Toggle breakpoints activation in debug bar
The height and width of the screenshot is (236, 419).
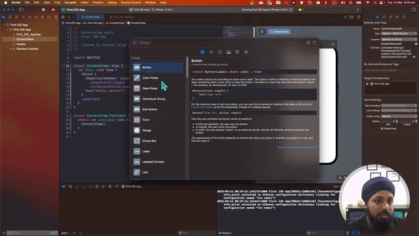pos(64,186)
